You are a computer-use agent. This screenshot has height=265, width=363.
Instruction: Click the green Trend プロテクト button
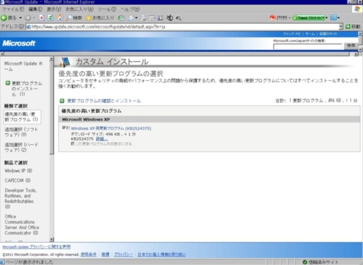pyautogui.click(x=309, y=18)
